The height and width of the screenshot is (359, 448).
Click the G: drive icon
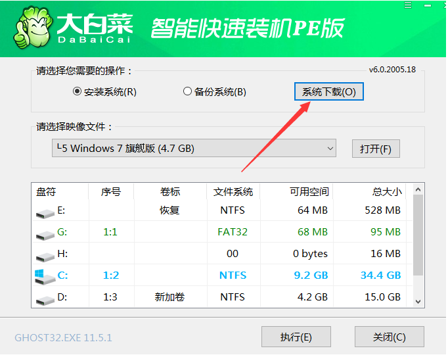pos(45,235)
